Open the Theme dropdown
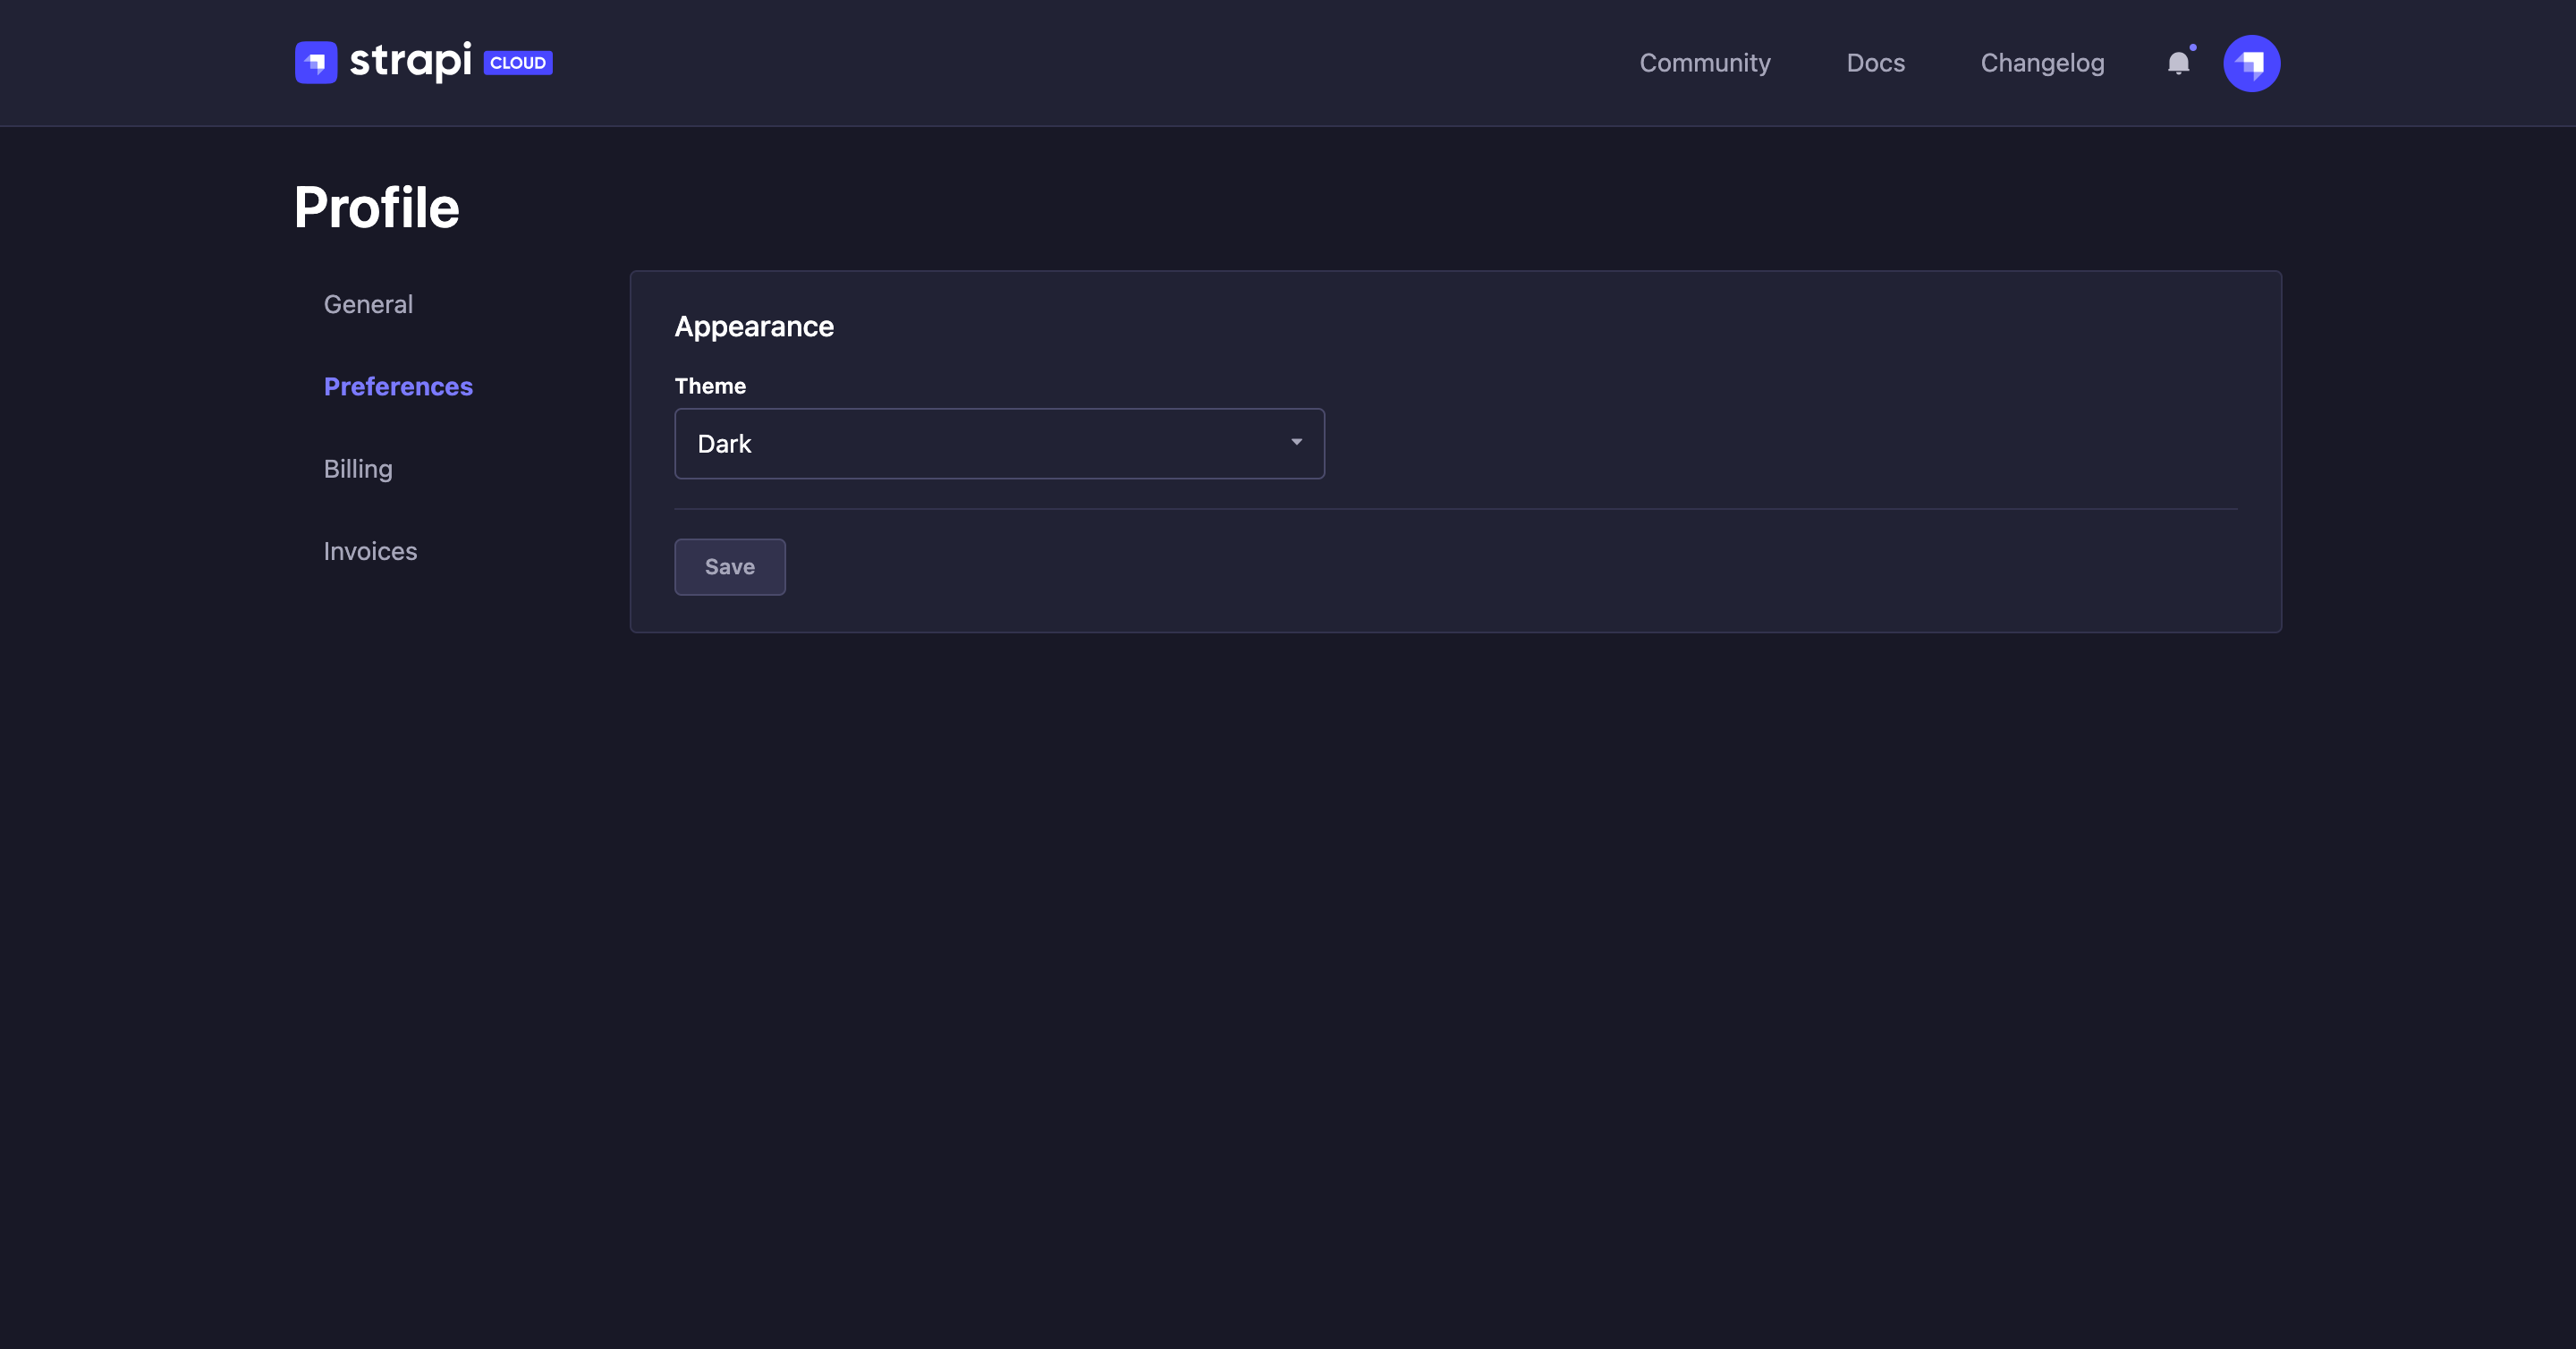Viewport: 2576px width, 1349px height. (999, 443)
